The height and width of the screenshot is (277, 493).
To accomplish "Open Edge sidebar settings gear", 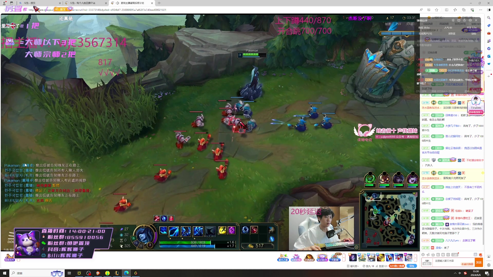I will click(489, 265).
